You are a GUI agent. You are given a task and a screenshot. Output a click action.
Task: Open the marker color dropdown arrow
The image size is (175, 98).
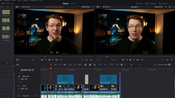coord(107,65)
